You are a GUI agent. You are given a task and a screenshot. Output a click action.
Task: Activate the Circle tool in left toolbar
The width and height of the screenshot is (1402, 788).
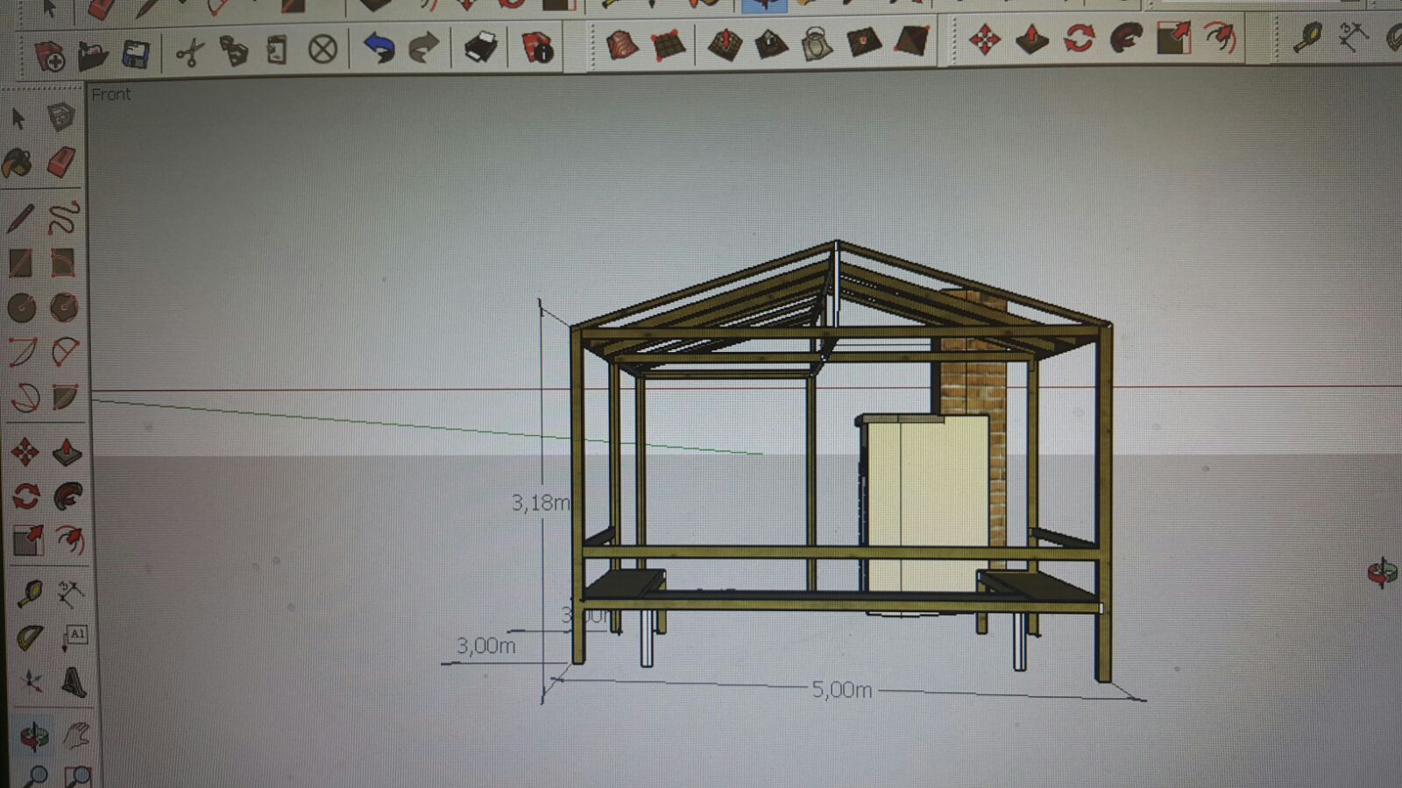(21, 307)
